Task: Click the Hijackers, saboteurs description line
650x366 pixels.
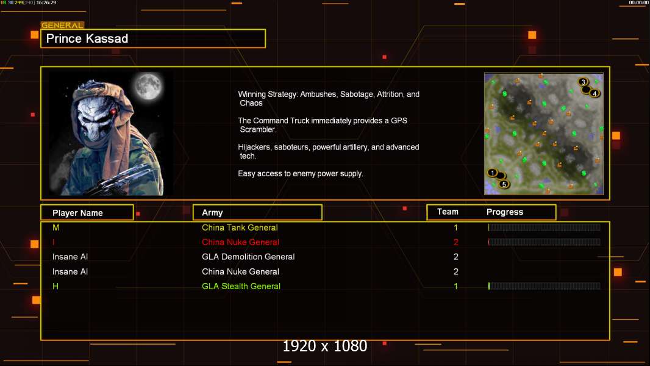Action: pos(328,151)
